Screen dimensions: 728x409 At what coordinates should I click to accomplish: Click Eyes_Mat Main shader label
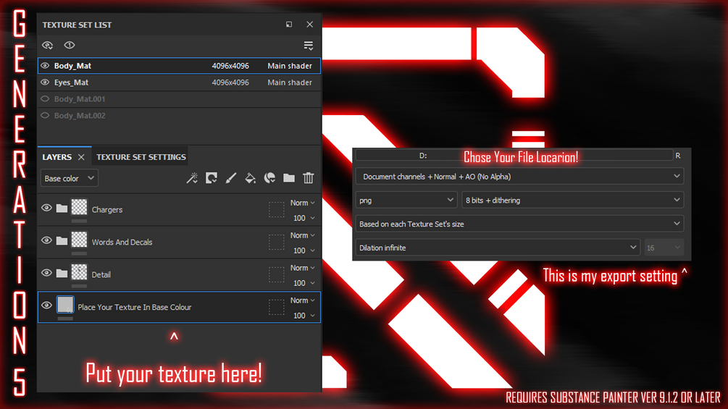click(x=290, y=83)
